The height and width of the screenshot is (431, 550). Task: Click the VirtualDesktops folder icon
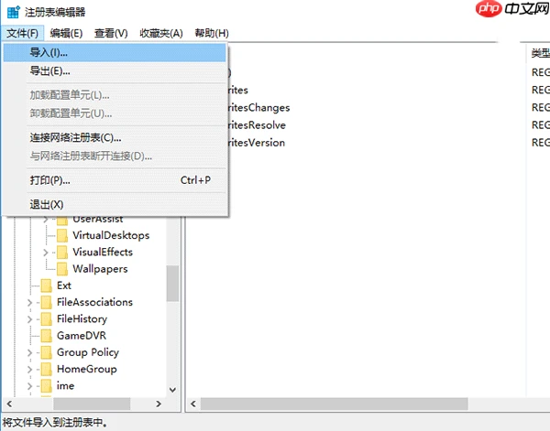click(62, 236)
